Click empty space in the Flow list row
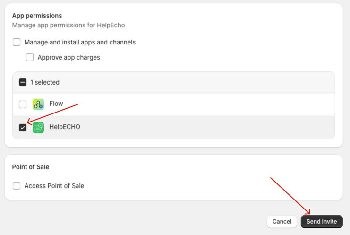The width and height of the screenshot is (350, 235). click(198, 104)
